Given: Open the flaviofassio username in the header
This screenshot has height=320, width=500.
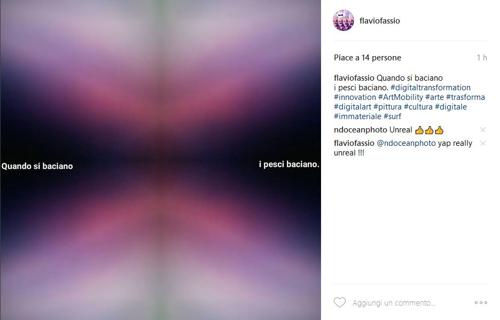Looking at the screenshot, I should (x=379, y=21).
